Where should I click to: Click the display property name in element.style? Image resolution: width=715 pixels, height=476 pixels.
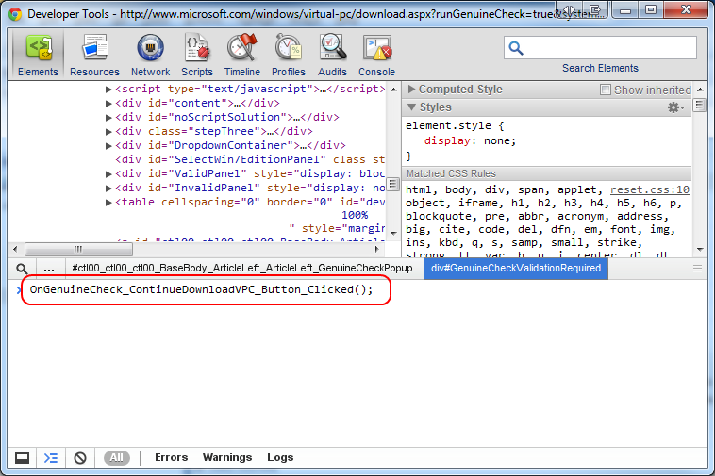(447, 140)
